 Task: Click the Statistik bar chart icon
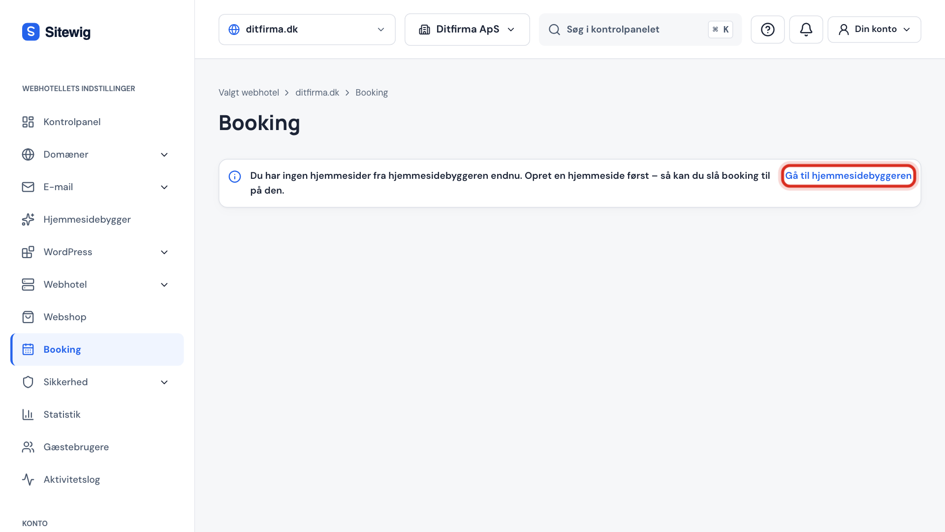pyautogui.click(x=28, y=414)
